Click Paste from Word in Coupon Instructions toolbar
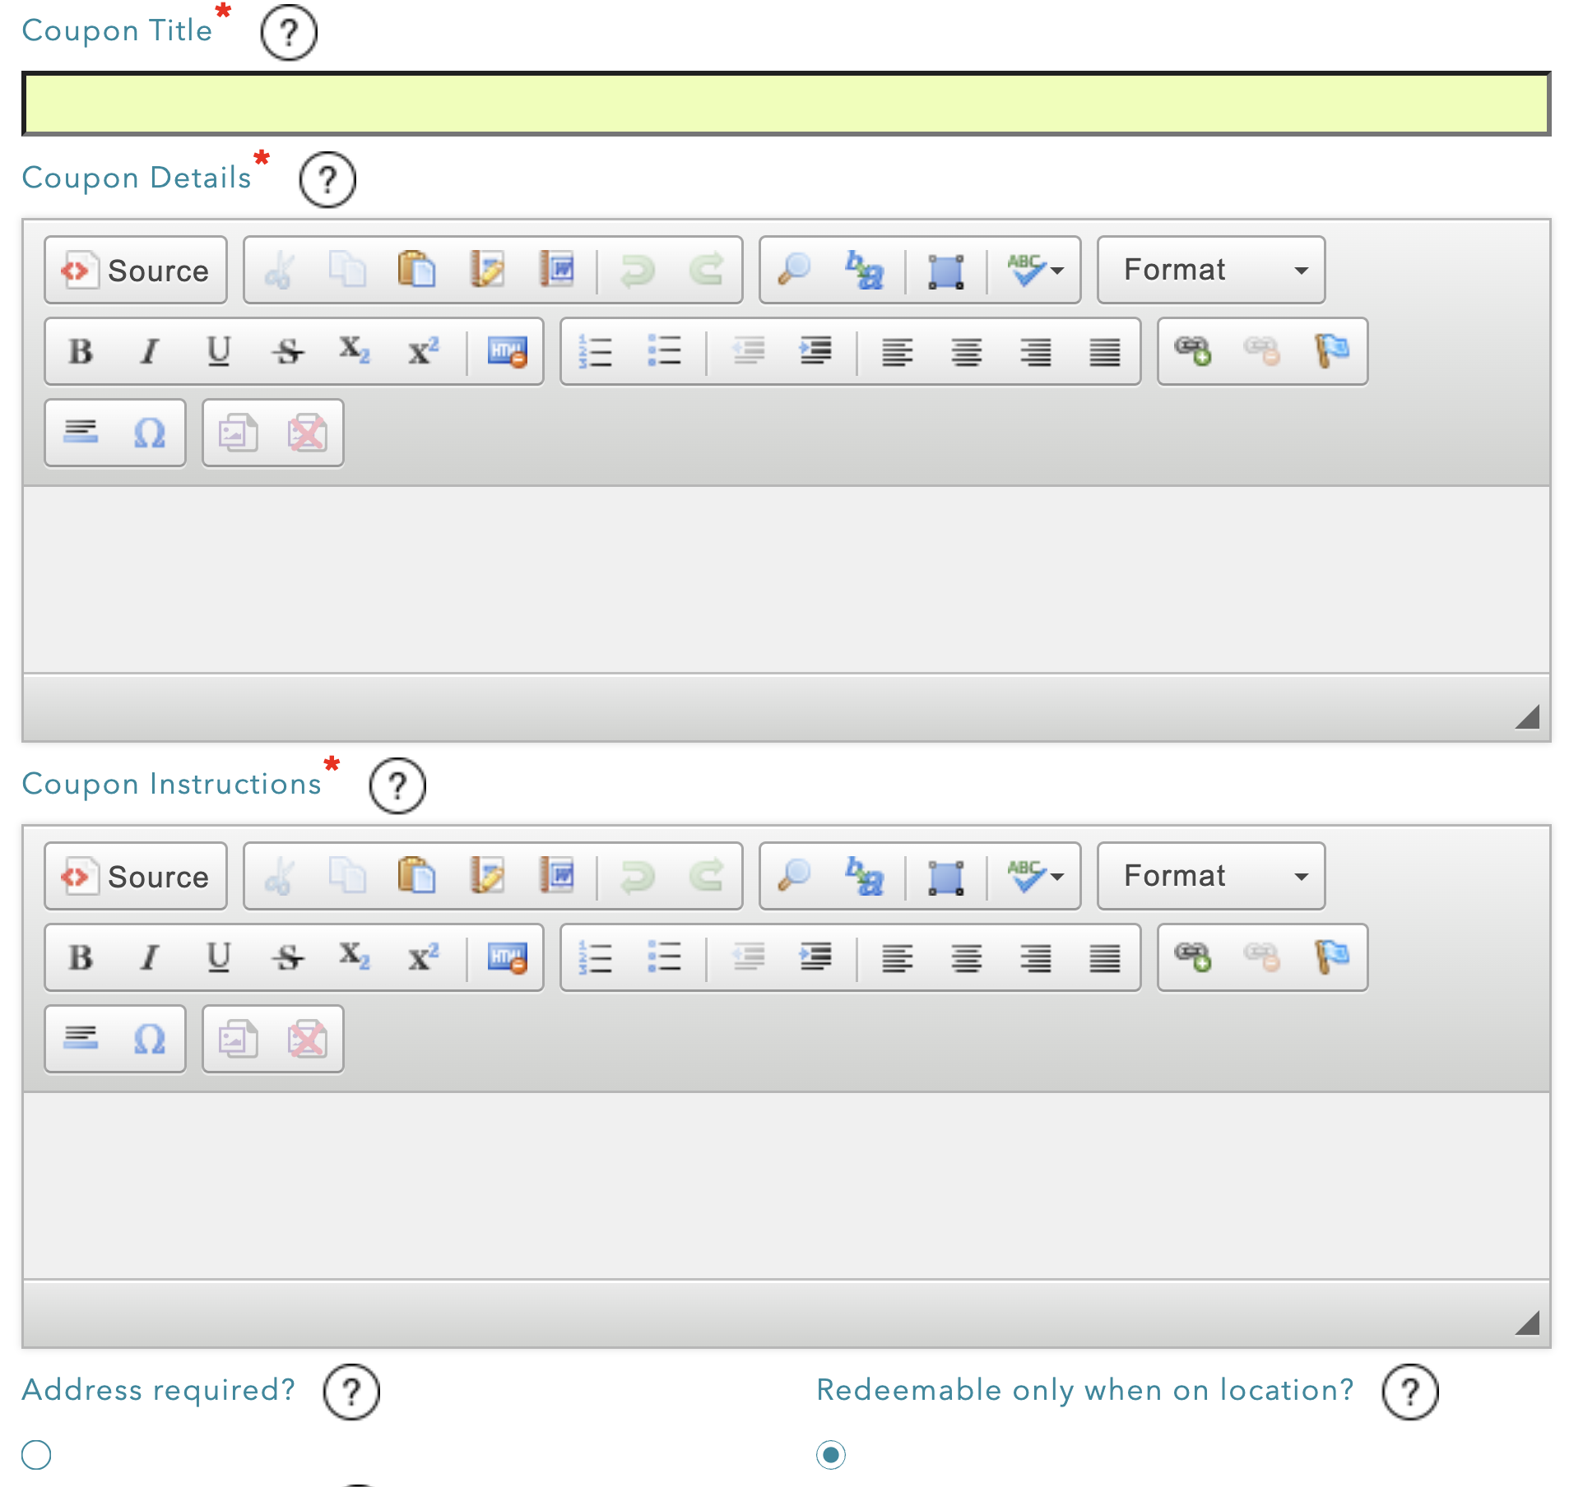The width and height of the screenshot is (1583, 1487). [557, 876]
